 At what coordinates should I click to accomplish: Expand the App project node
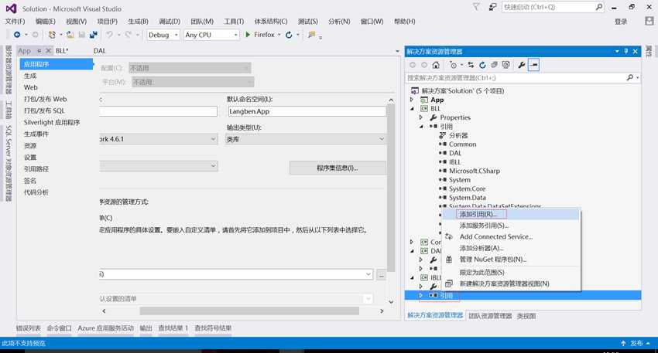412,100
